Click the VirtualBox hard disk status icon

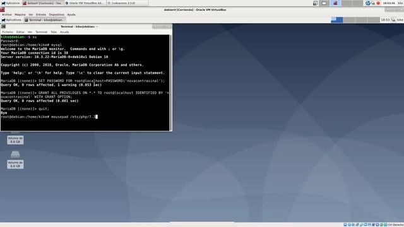pos(345,224)
